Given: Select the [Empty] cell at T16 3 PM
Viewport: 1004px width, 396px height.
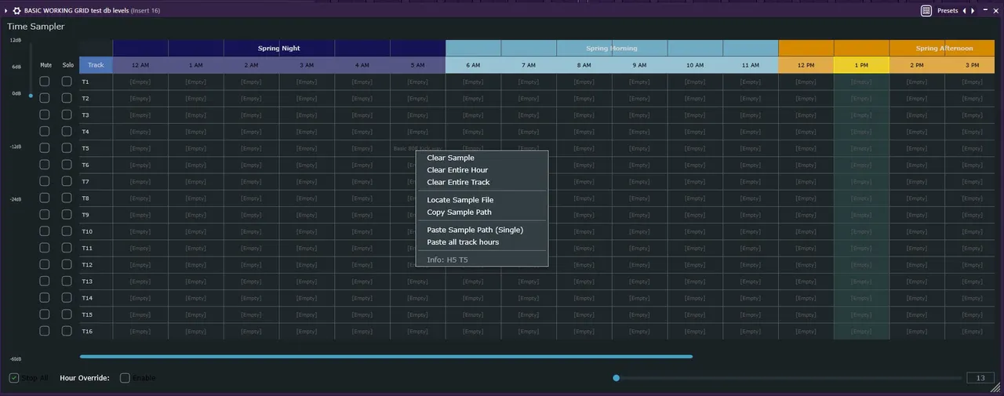Looking at the screenshot, I should point(972,331).
